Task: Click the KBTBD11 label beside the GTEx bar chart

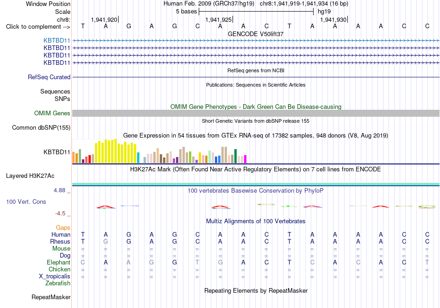Action: 57,152
